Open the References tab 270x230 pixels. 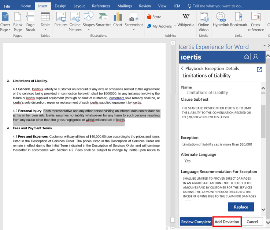click(101, 6)
